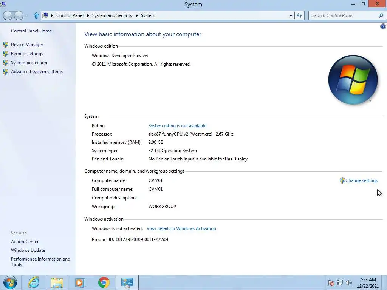Open System protection settings
The image size is (387, 290).
click(29, 63)
